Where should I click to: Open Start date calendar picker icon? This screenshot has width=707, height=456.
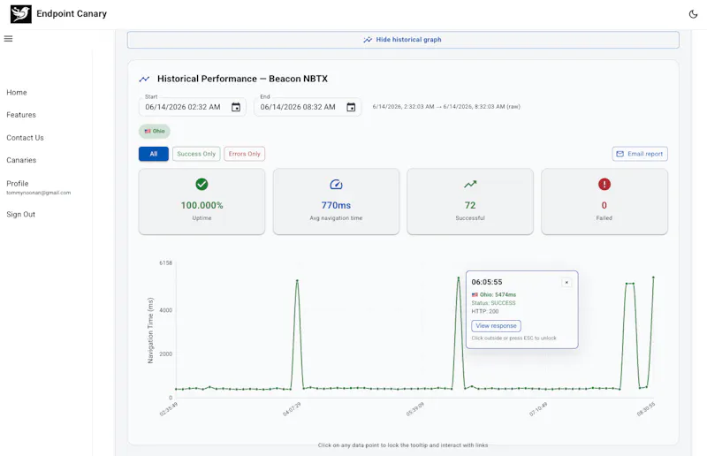pos(236,107)
